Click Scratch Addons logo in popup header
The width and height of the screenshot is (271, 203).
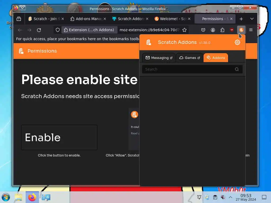click(x=148, y=42)
